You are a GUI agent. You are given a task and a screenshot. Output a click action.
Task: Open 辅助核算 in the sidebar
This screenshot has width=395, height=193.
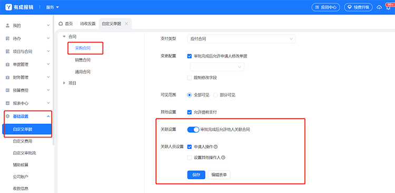(21, 165)
